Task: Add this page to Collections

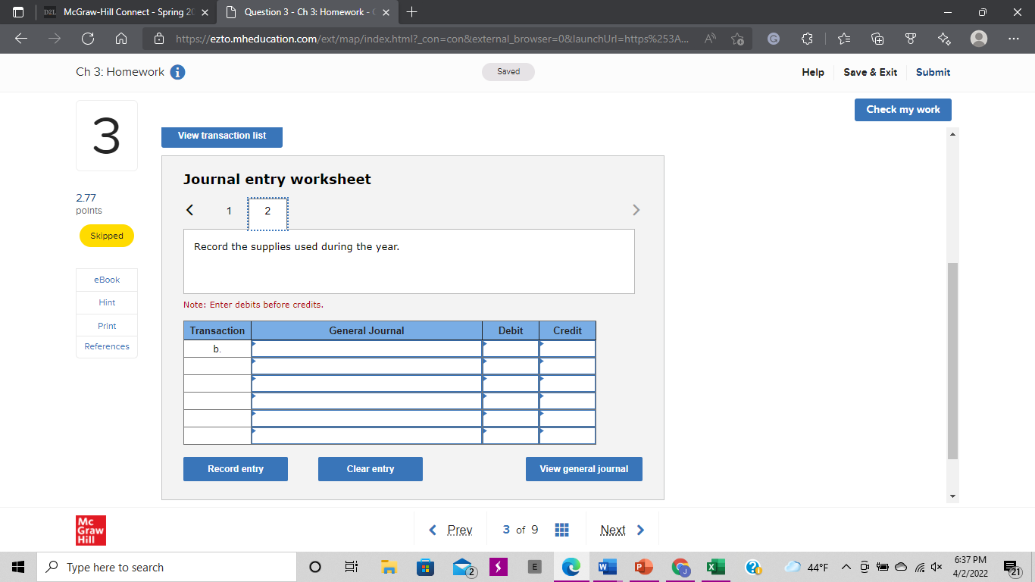Action: [x=877, y=37]
